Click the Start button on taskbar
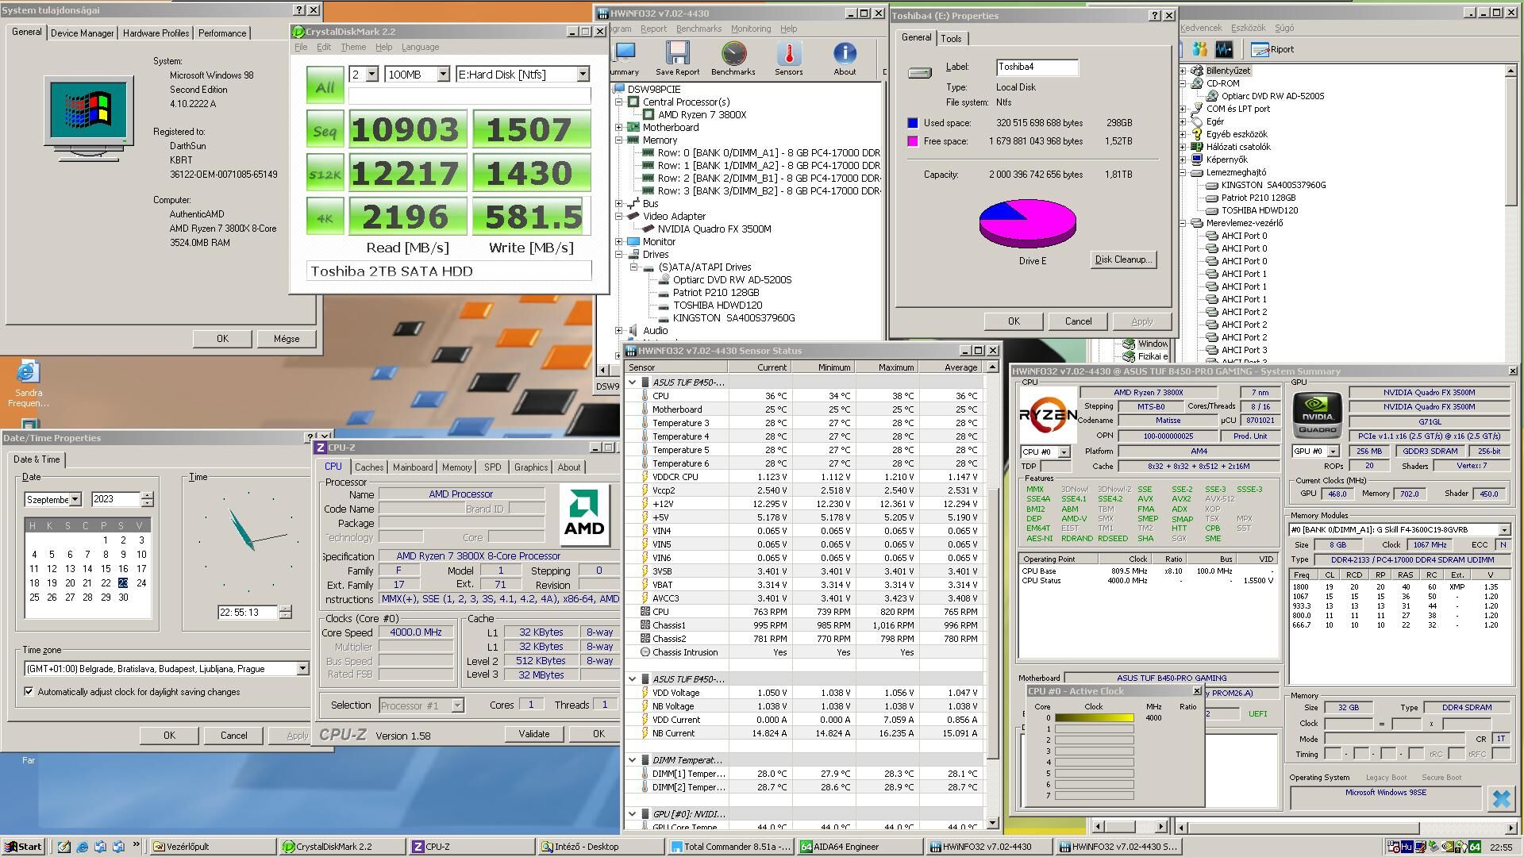This screenshot has width=1524, height=857. 22,847
